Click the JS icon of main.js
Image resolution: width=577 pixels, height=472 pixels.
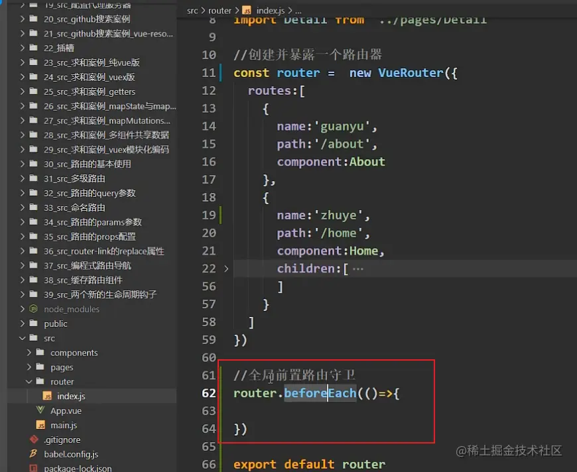coord(40,426)
